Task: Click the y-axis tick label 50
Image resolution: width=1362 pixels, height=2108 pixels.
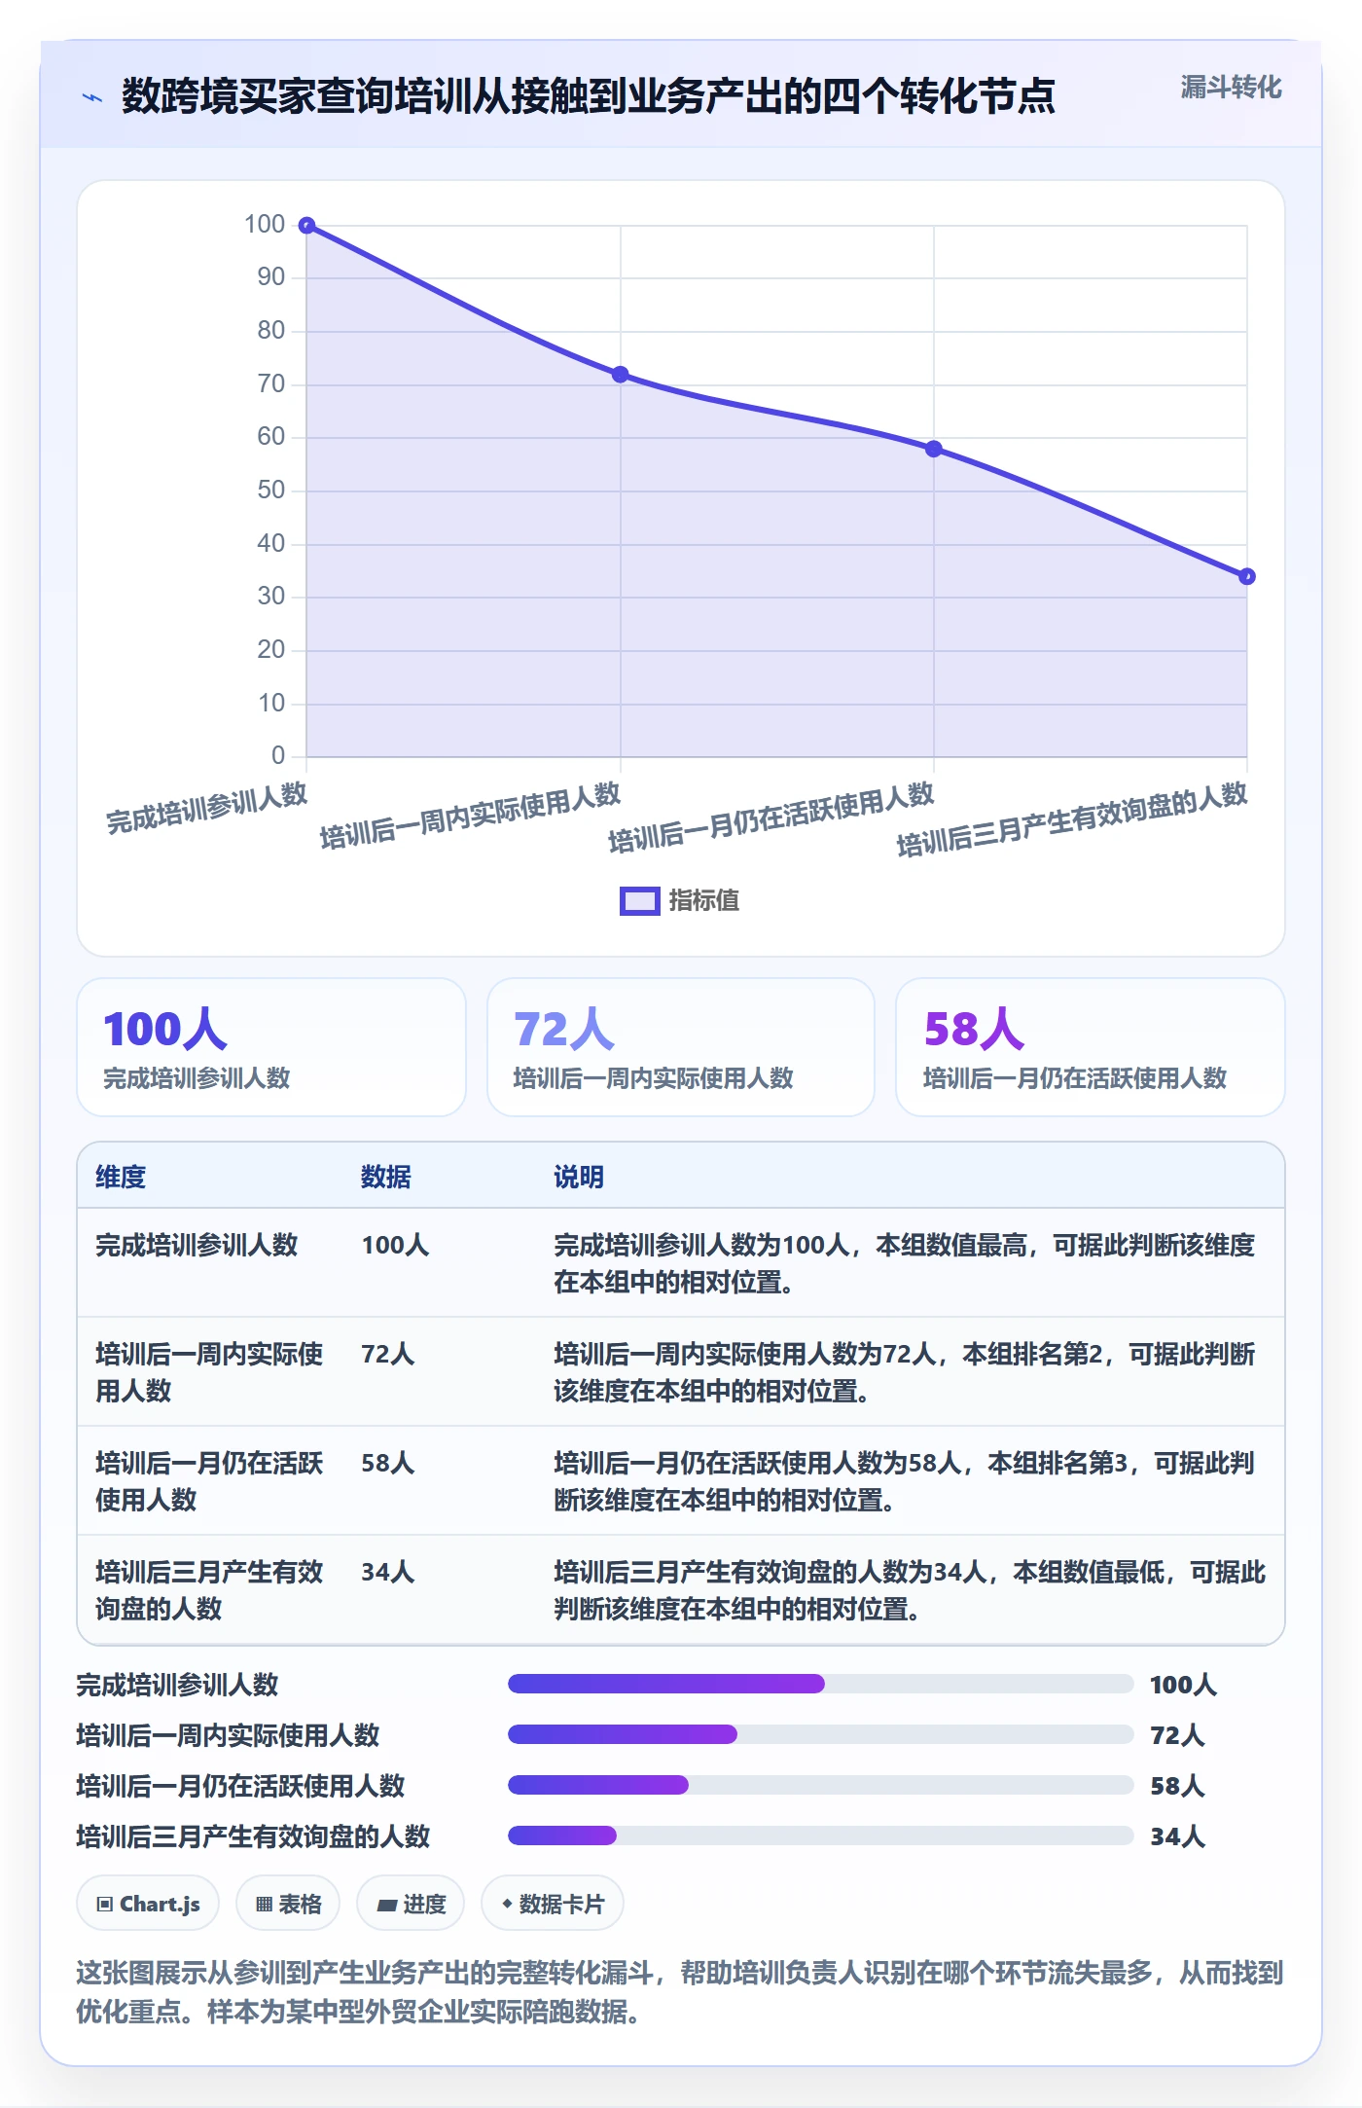Action: pos(270,490)
